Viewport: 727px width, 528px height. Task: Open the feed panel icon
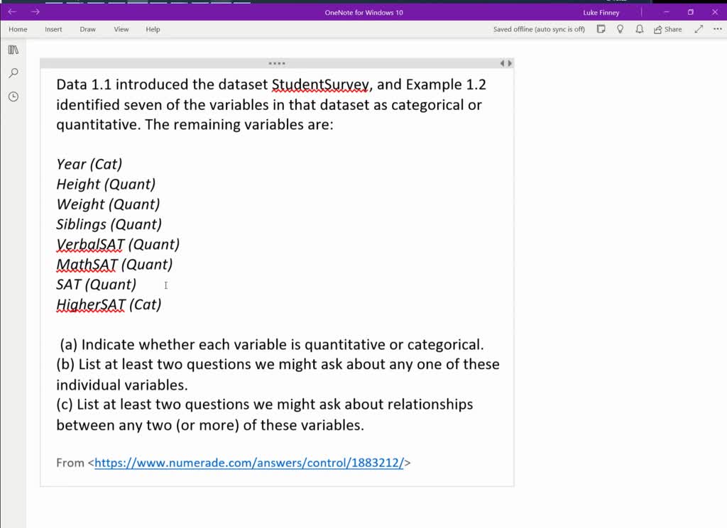(x=600, y=29)
